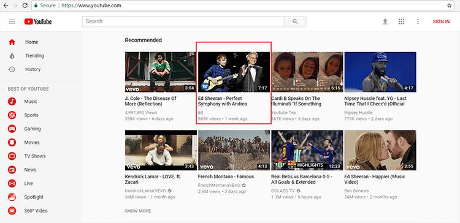
Task: Click the upload video icon
Action: click(x=385, y=21)
